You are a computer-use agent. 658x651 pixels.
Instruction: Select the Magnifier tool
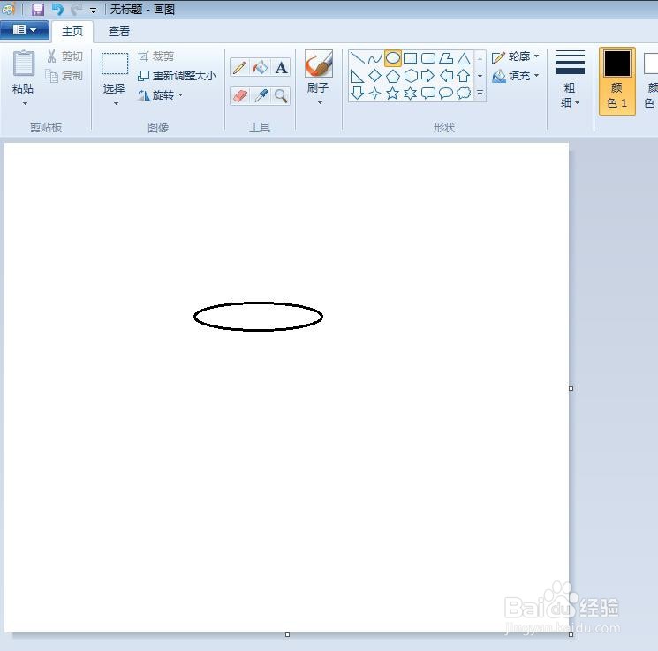pos(281,96)
